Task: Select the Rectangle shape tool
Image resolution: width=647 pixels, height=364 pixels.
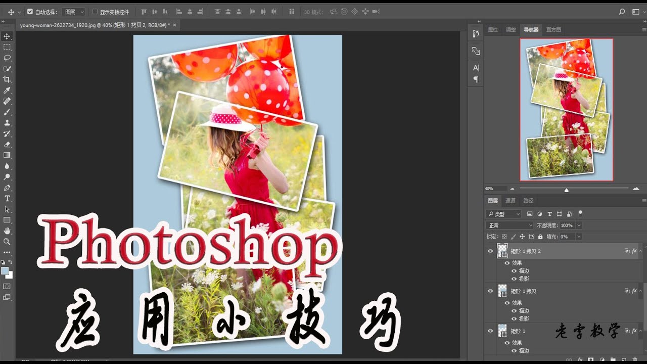Action: tap(7, 220)
